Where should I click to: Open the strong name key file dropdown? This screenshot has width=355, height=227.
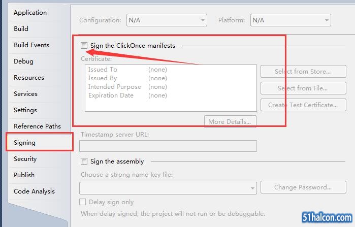coord(168,187)
